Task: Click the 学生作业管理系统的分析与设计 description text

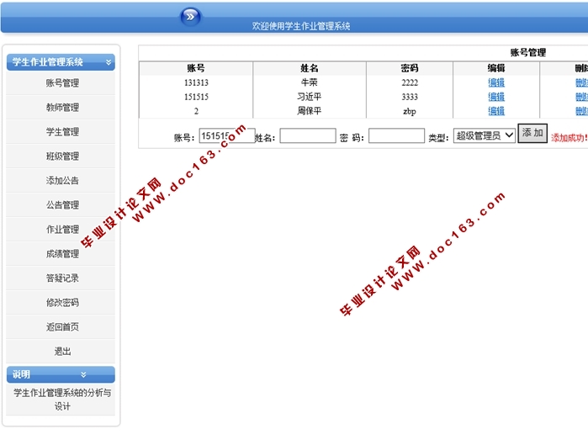Action: pyautogui.click(x=62, y=400)
